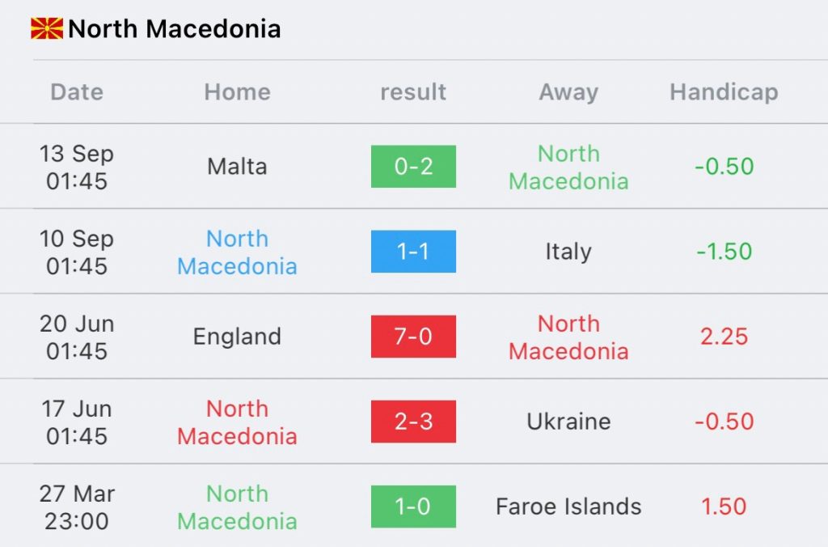The image size is (828, 547).
Task: Open the blue 1-1 result badge
Action: (x=413, y=252)
